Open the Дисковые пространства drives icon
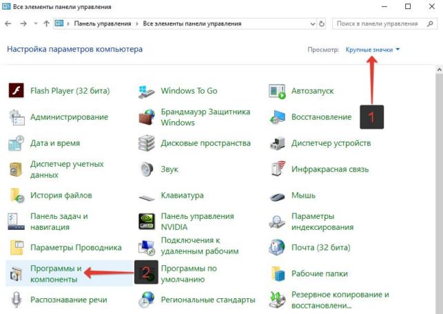The image size is (443, 314). [147, 143]
